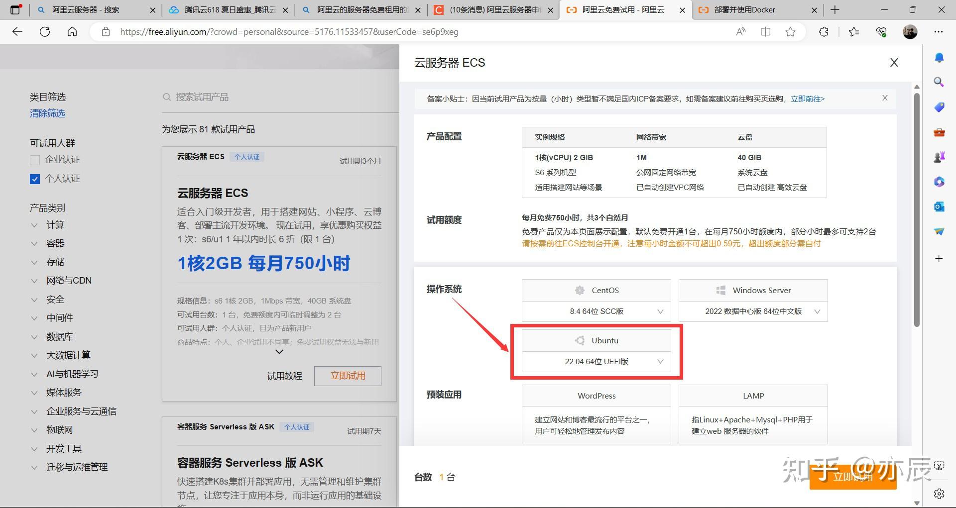This screenshot has width=956, height=508.
Task: Open sidebar search magnifier
Action: click(x=939, y=82)
